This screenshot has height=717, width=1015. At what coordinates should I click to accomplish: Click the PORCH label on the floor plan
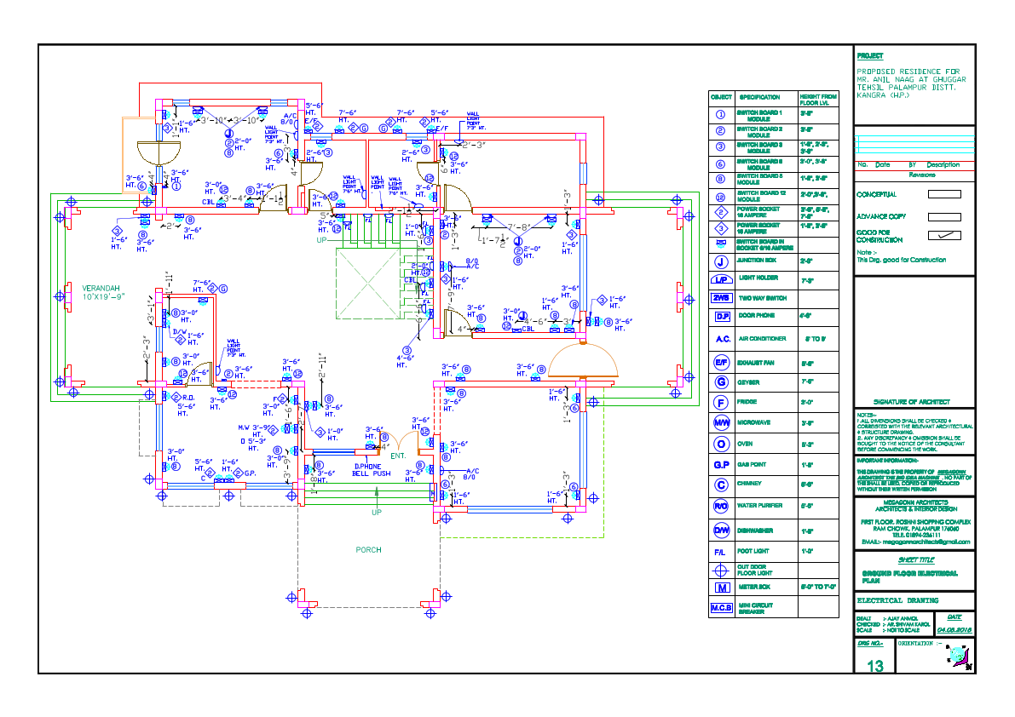[369, 551]
